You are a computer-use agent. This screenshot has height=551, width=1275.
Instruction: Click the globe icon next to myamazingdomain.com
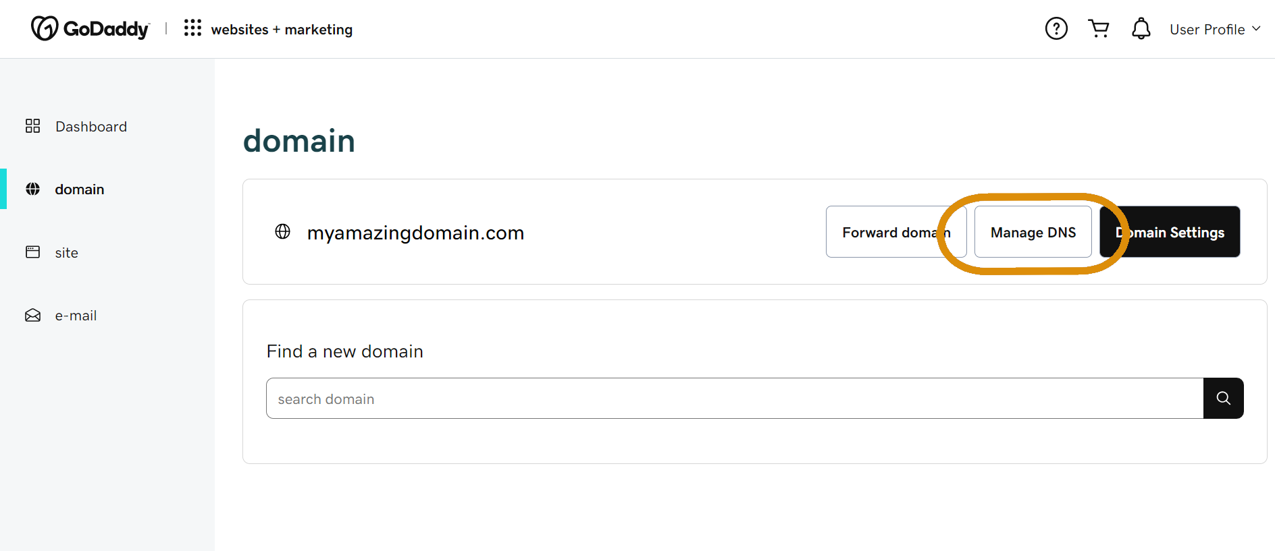[282, 231]
